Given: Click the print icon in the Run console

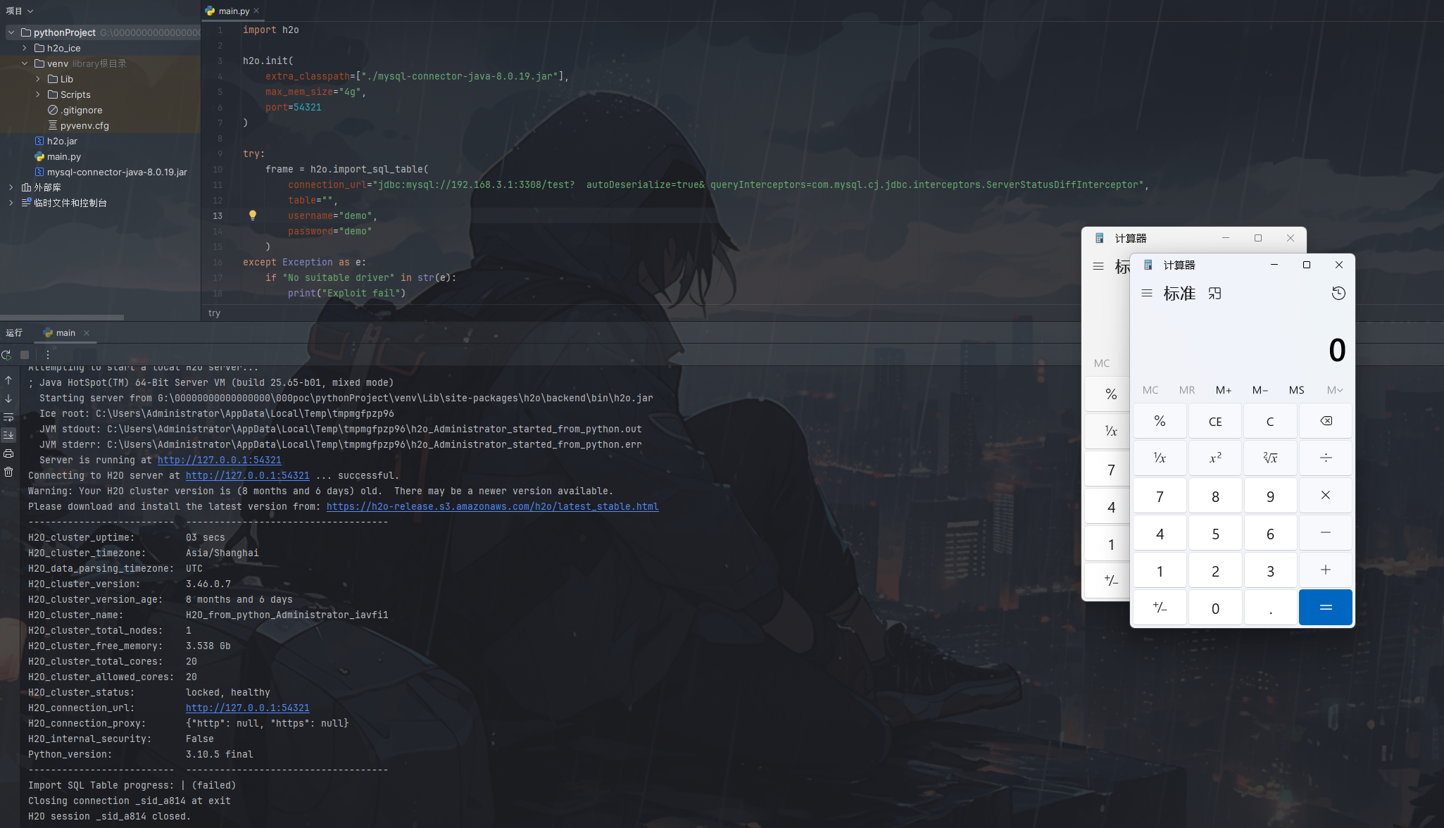Looking at the screenshot, I should 8,453.
